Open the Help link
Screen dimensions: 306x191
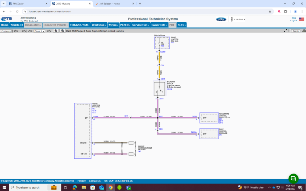pos(294,18)
